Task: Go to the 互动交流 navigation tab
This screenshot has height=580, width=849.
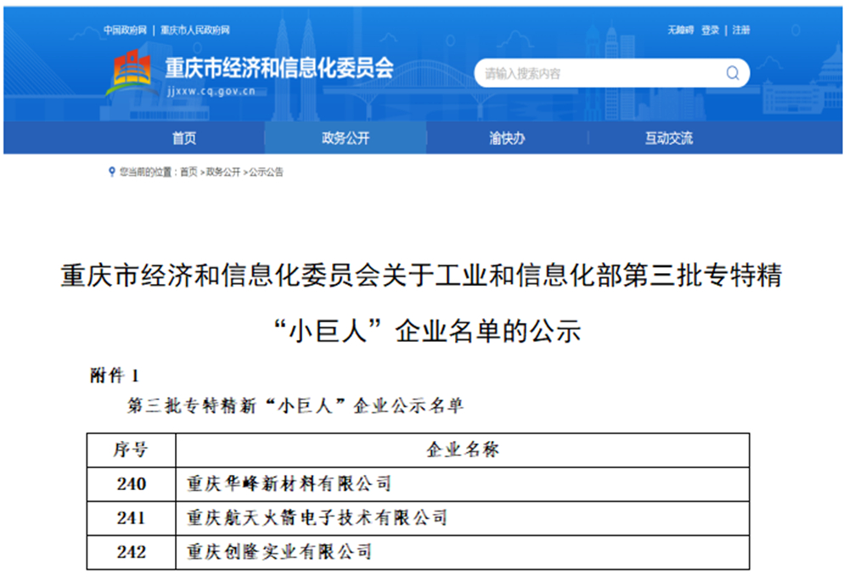Action: (x=668, y=138)
